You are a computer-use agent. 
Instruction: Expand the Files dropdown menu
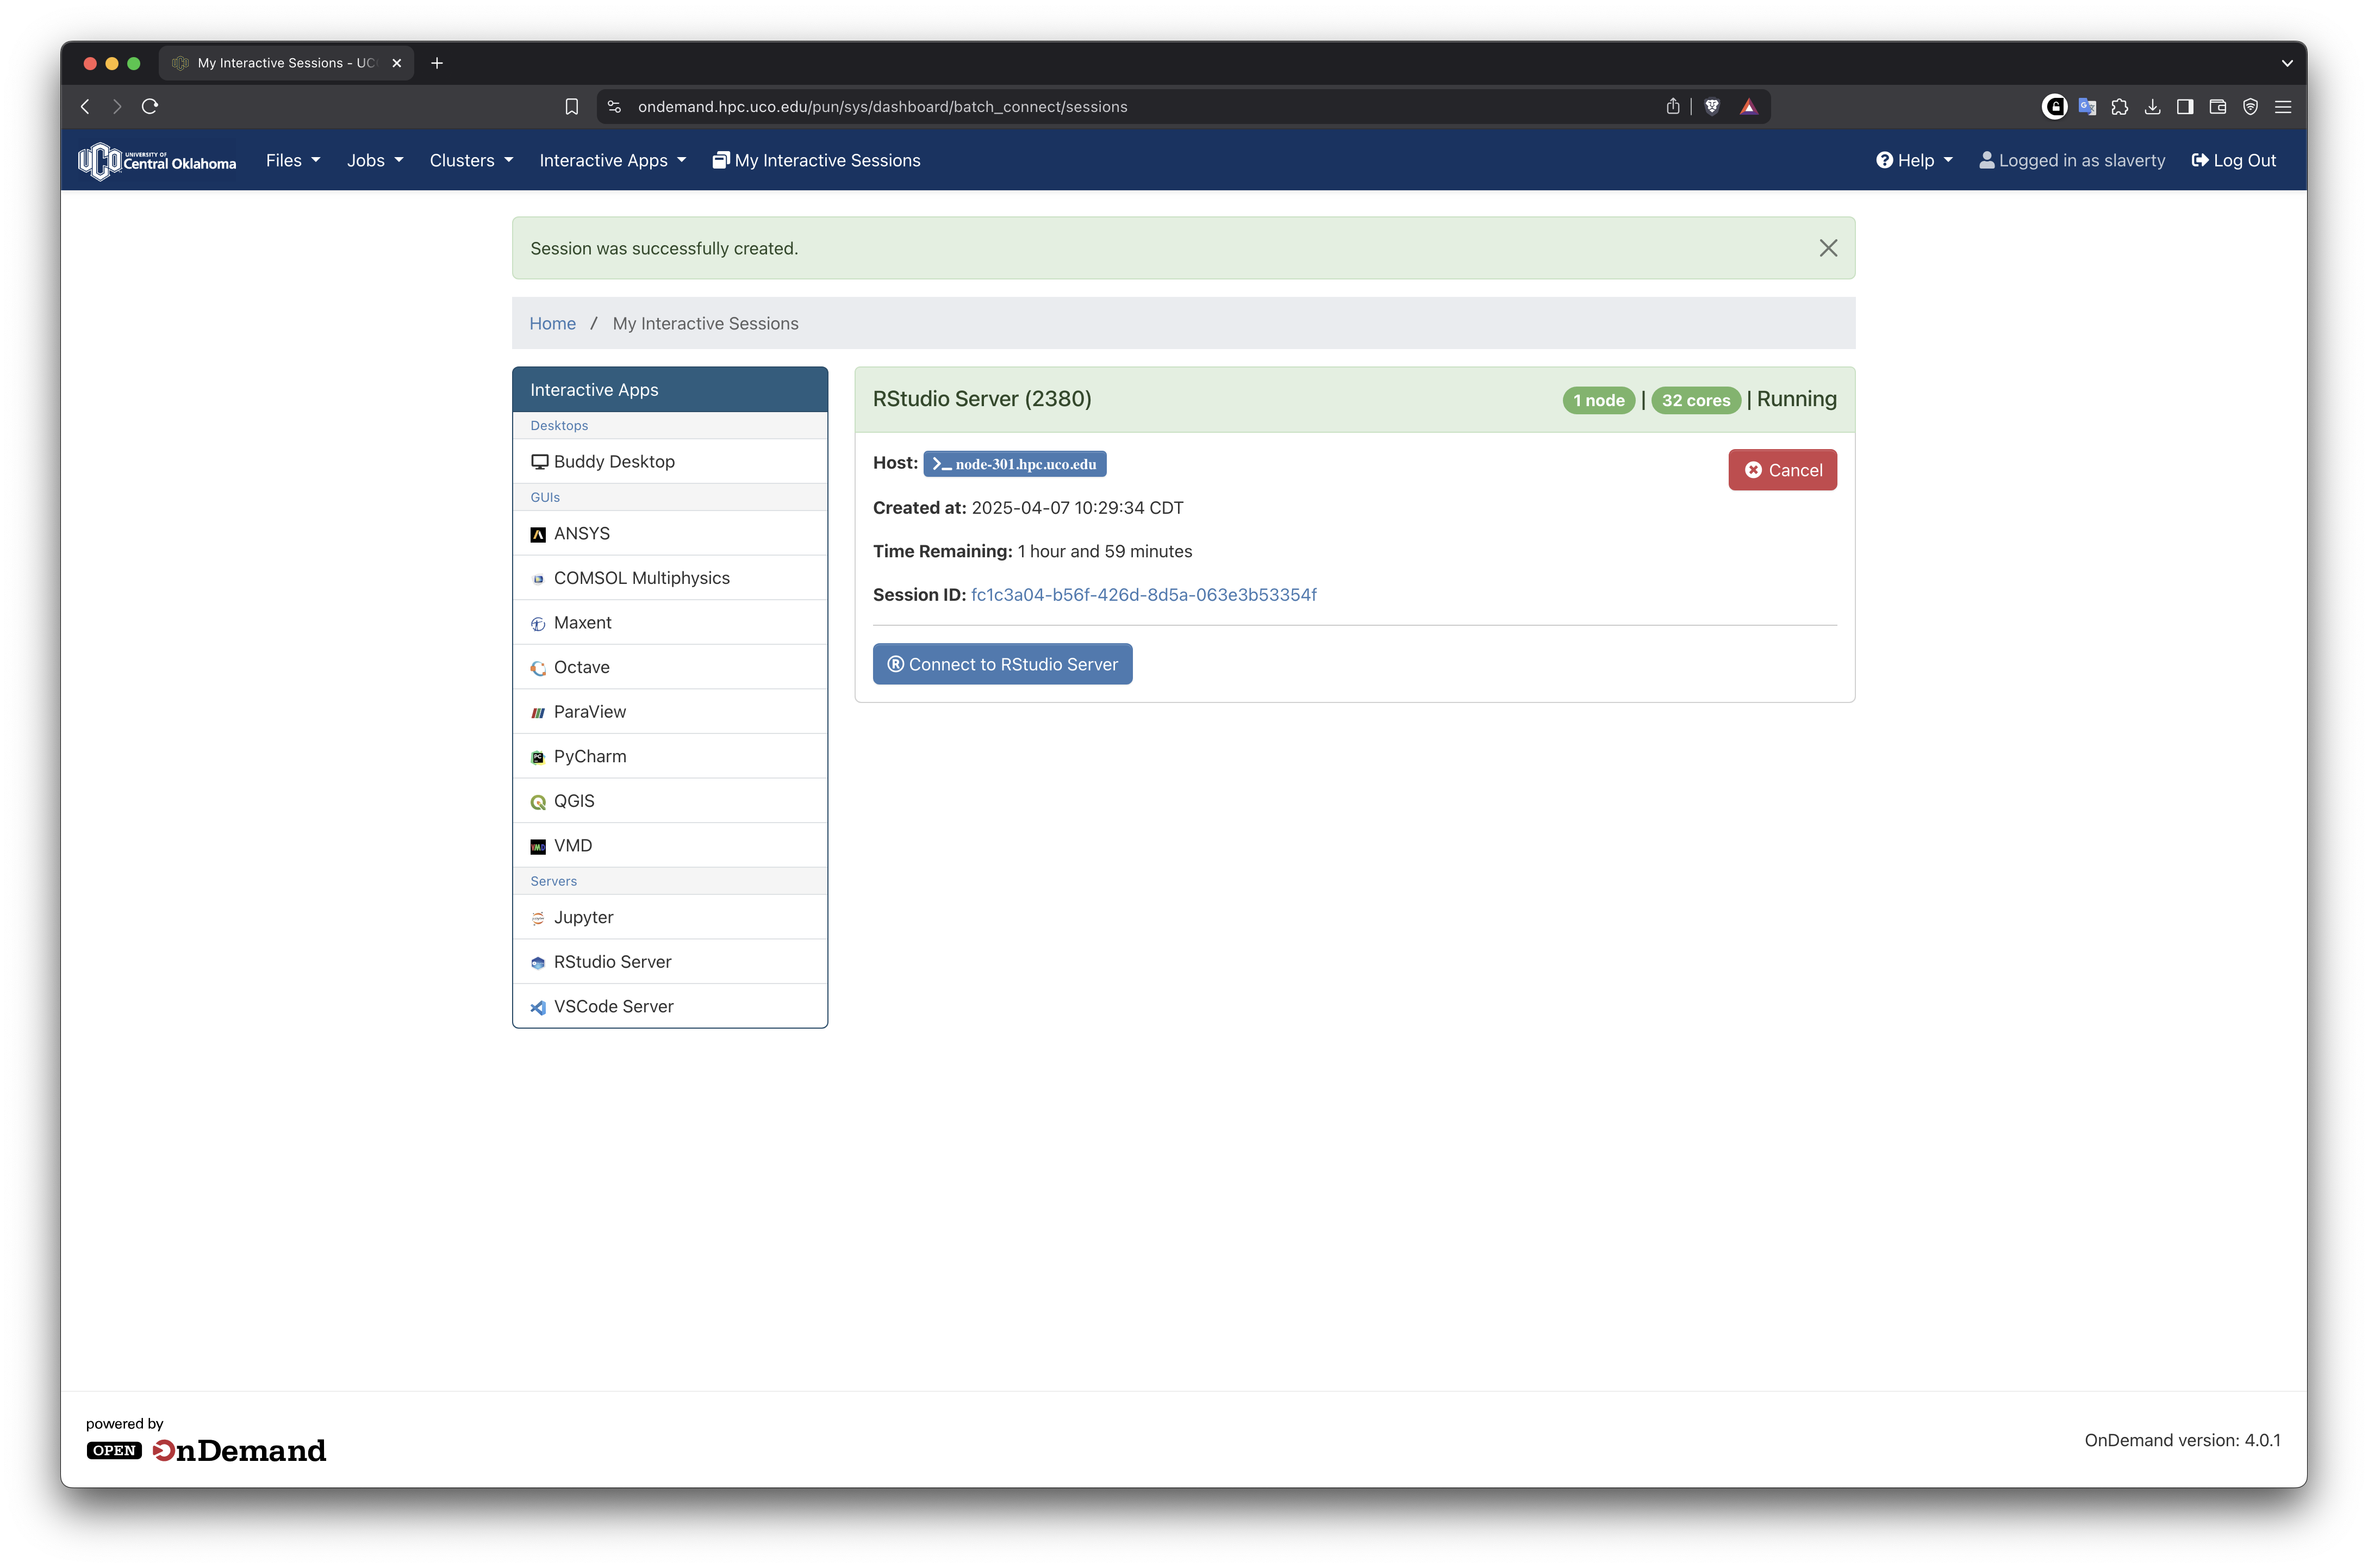tap(293, 161)
